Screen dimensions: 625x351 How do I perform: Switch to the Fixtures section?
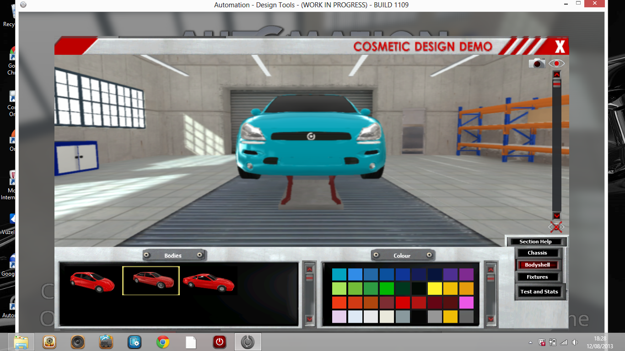538,277
